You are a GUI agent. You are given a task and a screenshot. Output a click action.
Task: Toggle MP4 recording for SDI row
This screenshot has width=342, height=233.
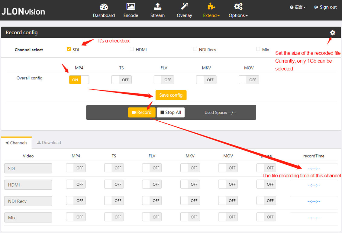76,168
